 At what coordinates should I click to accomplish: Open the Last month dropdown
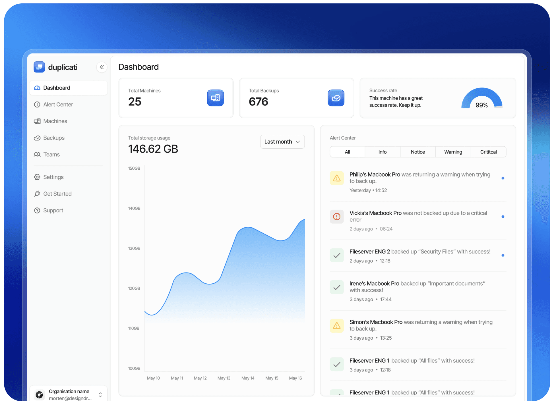282,142
